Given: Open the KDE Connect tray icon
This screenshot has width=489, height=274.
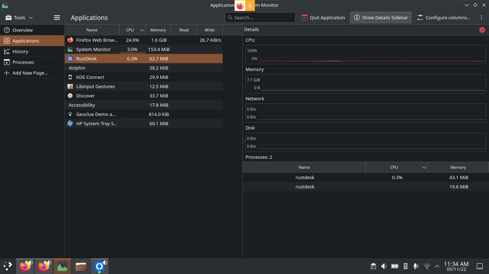Looking at the screenshot, I should 405,266.
